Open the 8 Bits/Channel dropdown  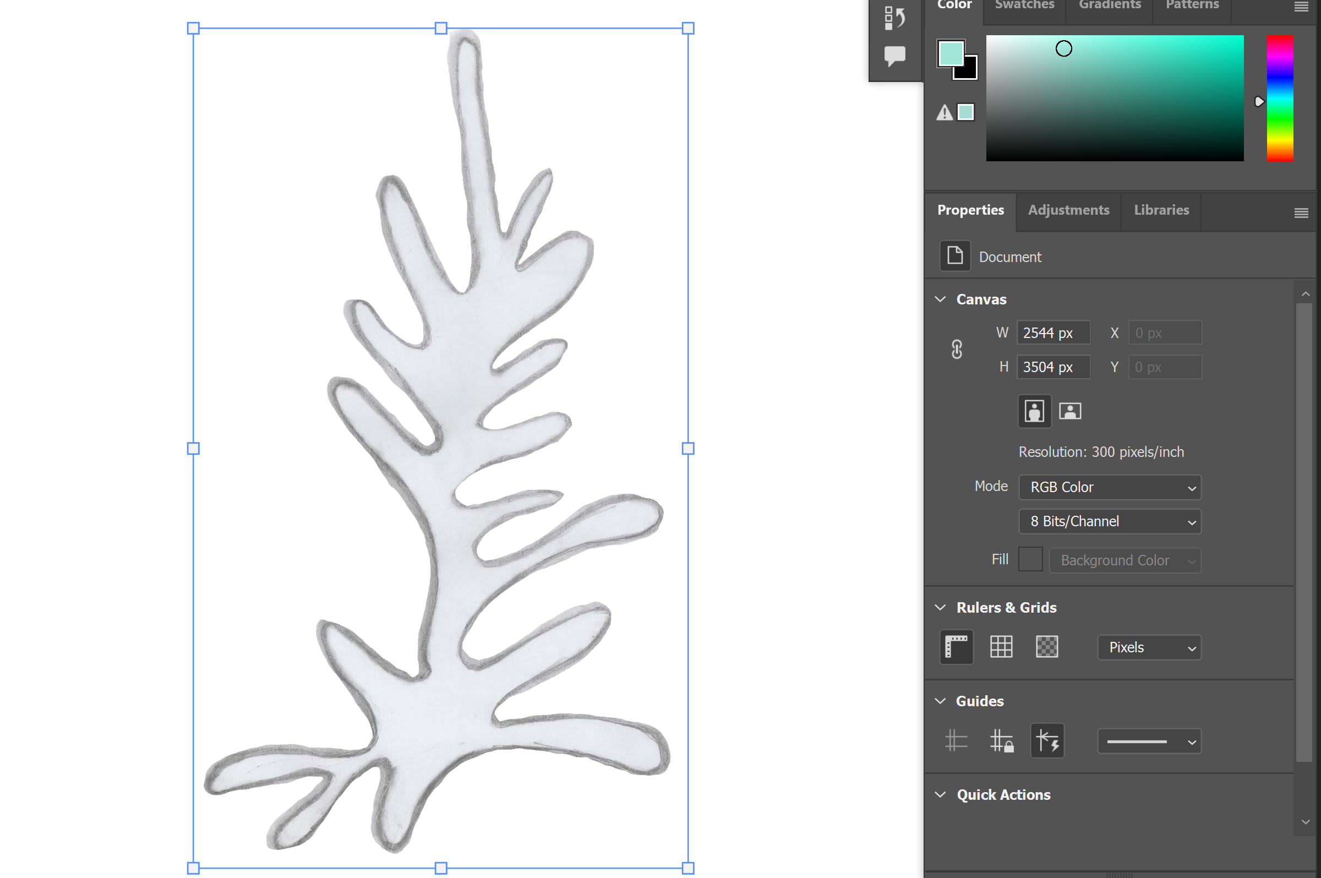pos(1110,521)
